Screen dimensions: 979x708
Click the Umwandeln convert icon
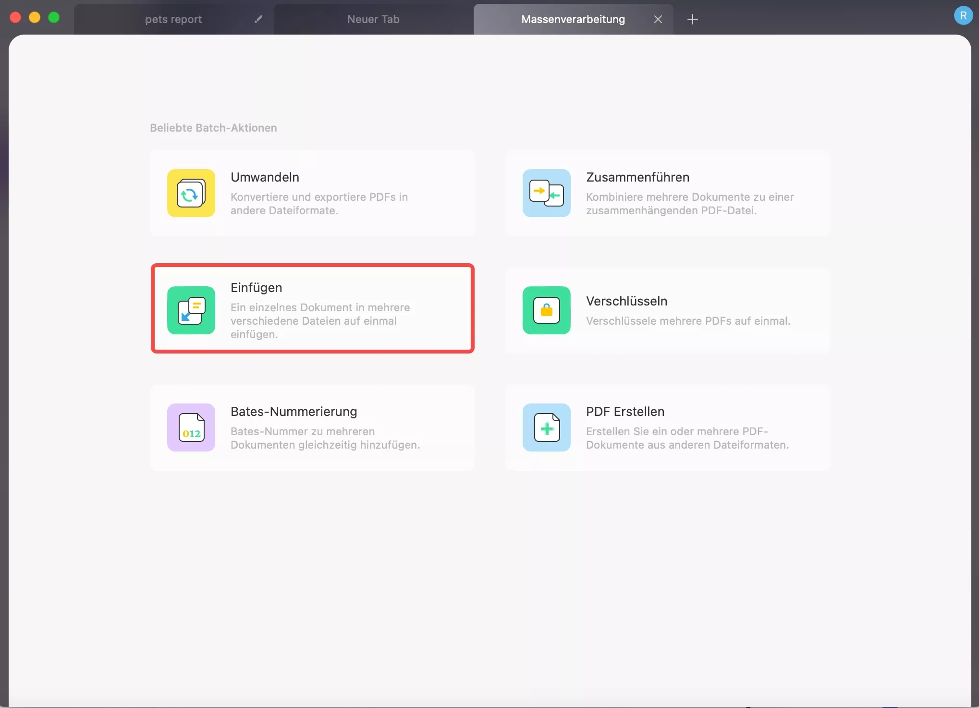tap(191, 193)
